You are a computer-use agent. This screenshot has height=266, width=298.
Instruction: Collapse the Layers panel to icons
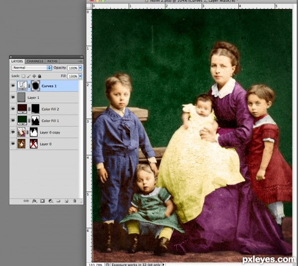point(81,57)
